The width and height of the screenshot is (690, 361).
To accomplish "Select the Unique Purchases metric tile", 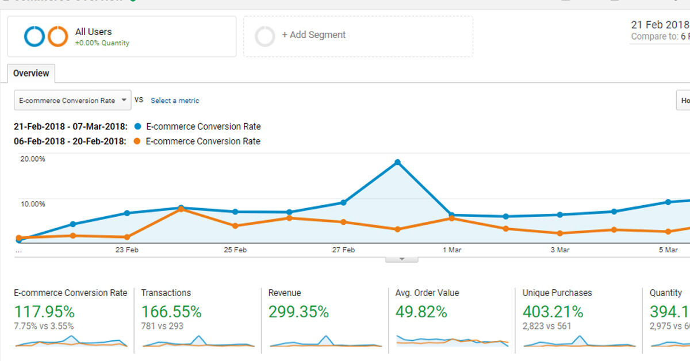I will click(x=578, y=318).
